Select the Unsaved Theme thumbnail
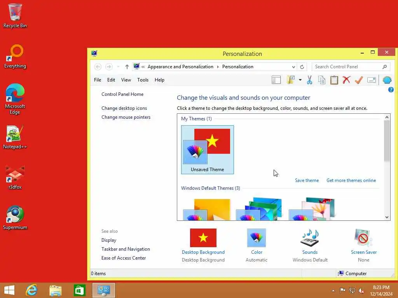This screenshot has height=298, width=398. pyautogui.click(x=208, y=150)
